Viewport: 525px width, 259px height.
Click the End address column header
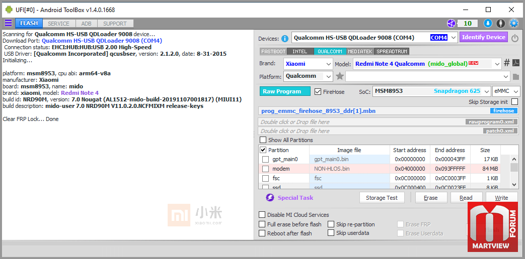point(450,150)
